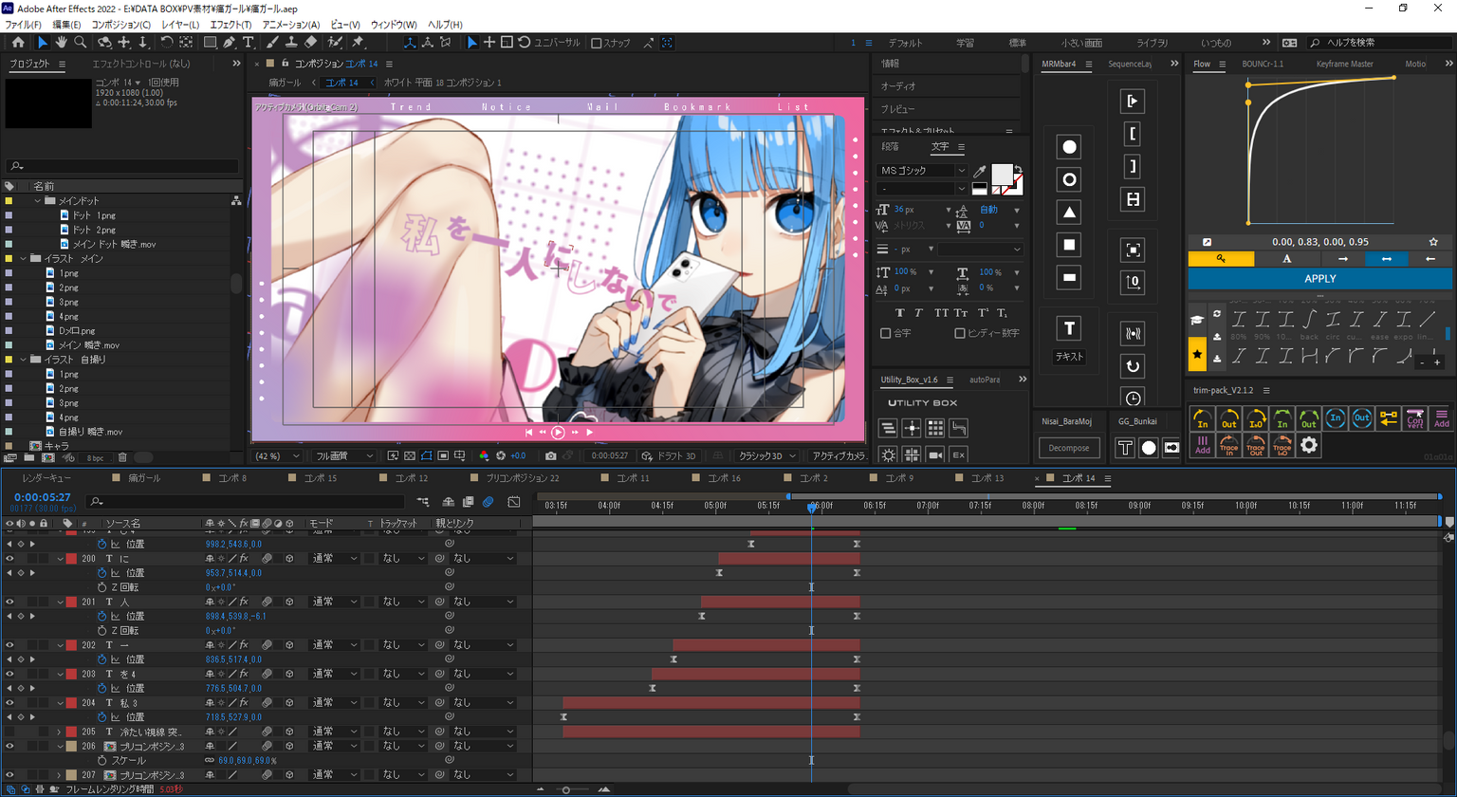Switch to the コンポ 13 timeline tab
The height and width of the screenshot is (797, 1457).
987,478
